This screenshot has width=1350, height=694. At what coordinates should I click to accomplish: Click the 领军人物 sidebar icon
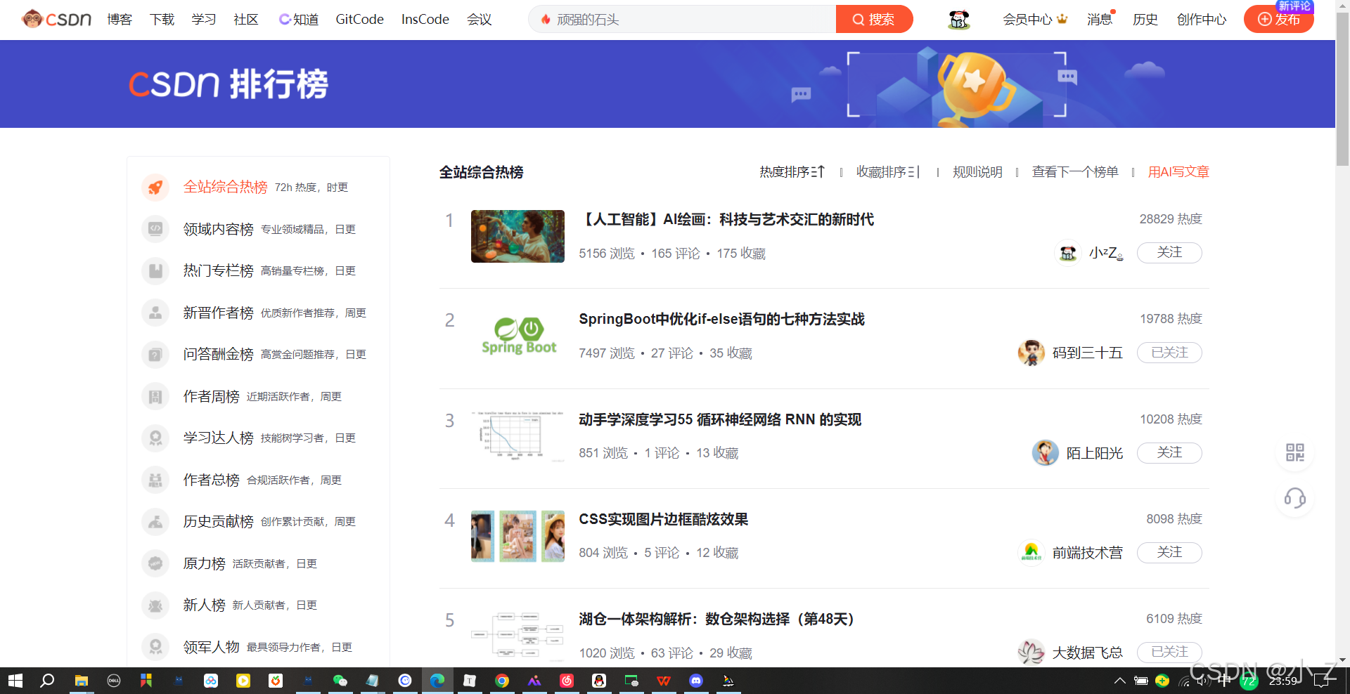[155, 647]
